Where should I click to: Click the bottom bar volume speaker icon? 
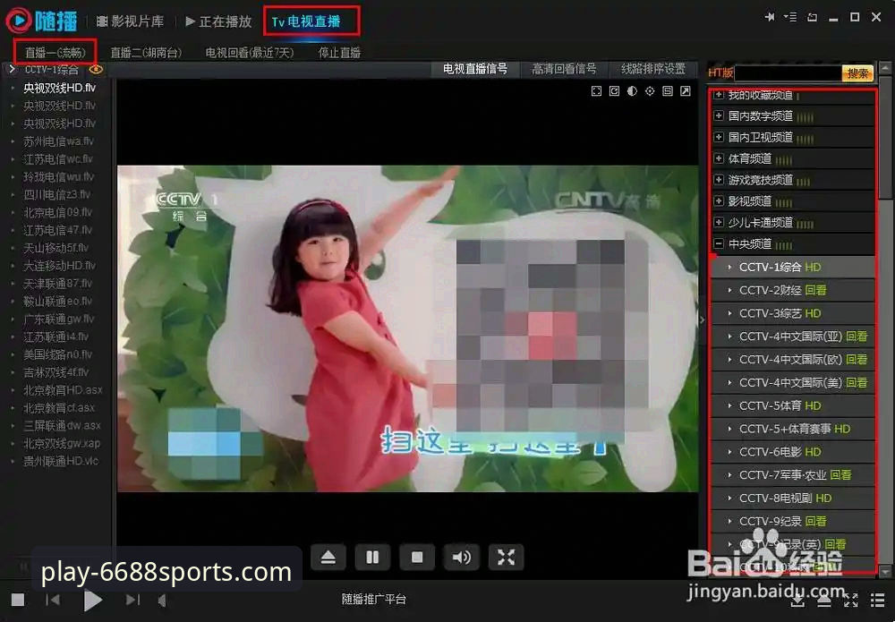[163, 601]
